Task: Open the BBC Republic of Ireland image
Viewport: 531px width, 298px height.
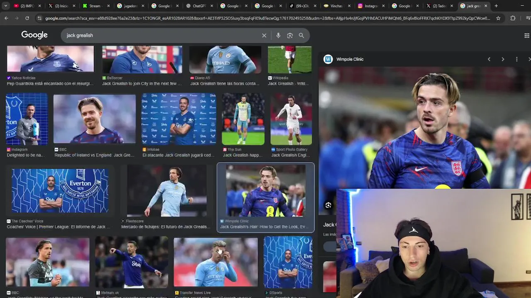Action: coord(95,119)
